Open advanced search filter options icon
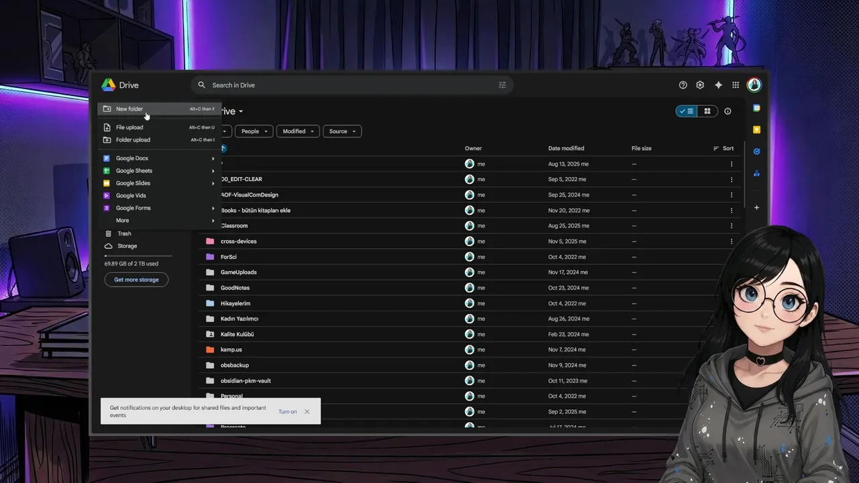 tap(502, 85)
